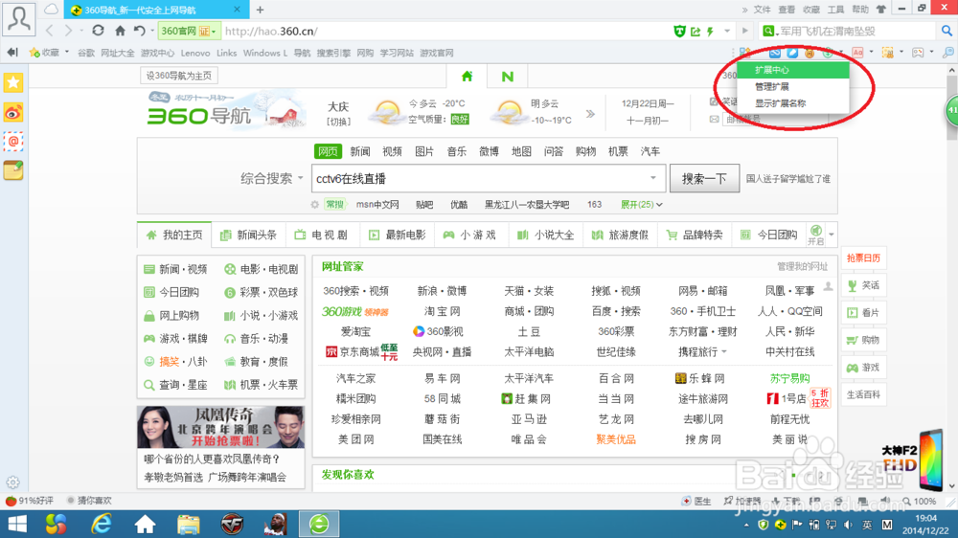Viewport: 958px width, 538px height.
Task: Open the 淘宝网 link
Action: click(442, 311)
